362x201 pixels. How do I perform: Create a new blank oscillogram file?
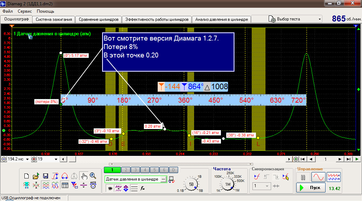click(26, 176)
